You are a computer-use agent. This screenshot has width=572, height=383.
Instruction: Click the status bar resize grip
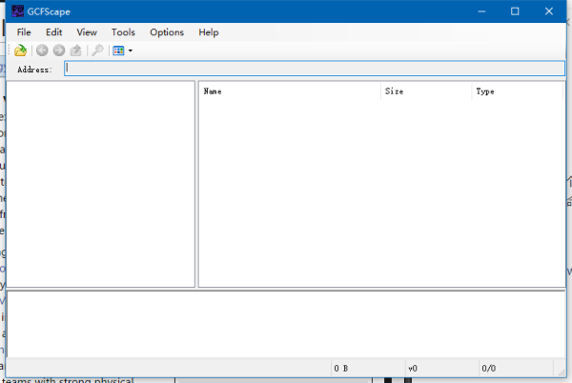point(562,372)
